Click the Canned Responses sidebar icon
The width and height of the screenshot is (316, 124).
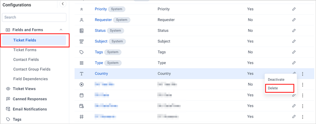[8, 99]
